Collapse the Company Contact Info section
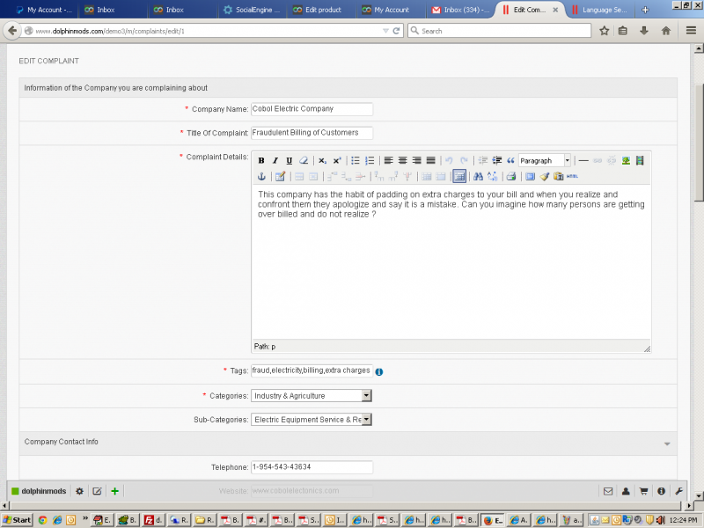704x528 pixels. click(x=667, y=443)
